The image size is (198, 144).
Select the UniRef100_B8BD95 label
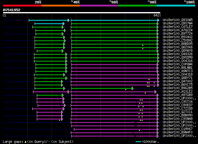coord(178,44)
